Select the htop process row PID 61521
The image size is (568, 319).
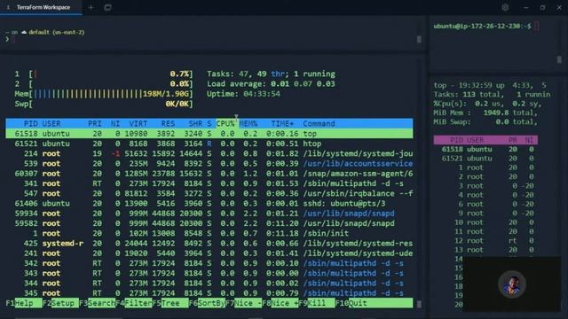209,144
